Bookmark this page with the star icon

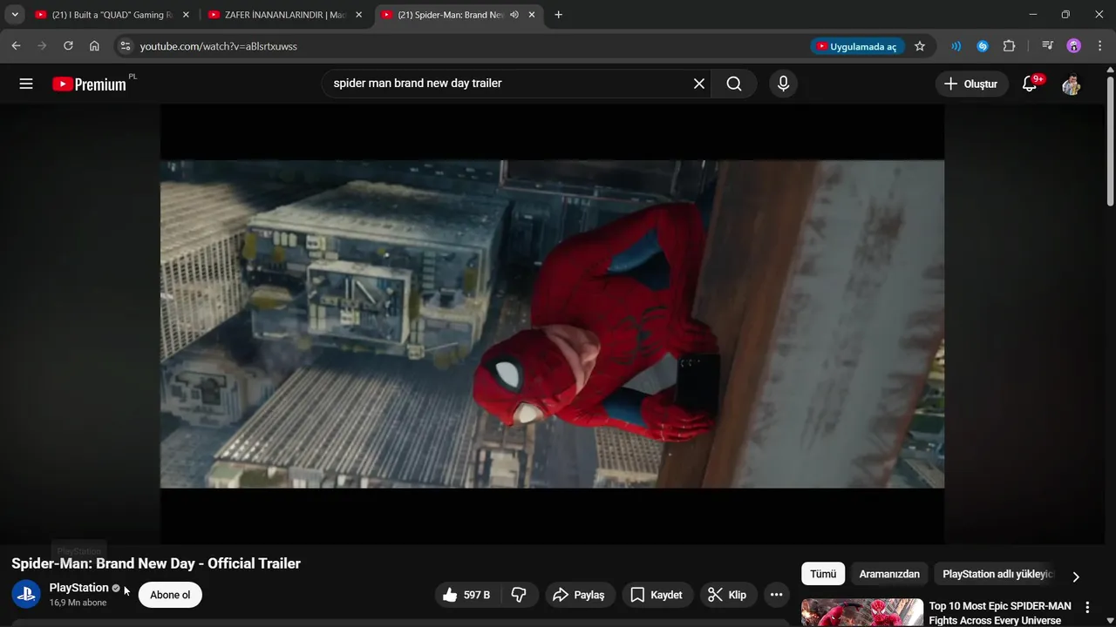[x=920, y=46]
